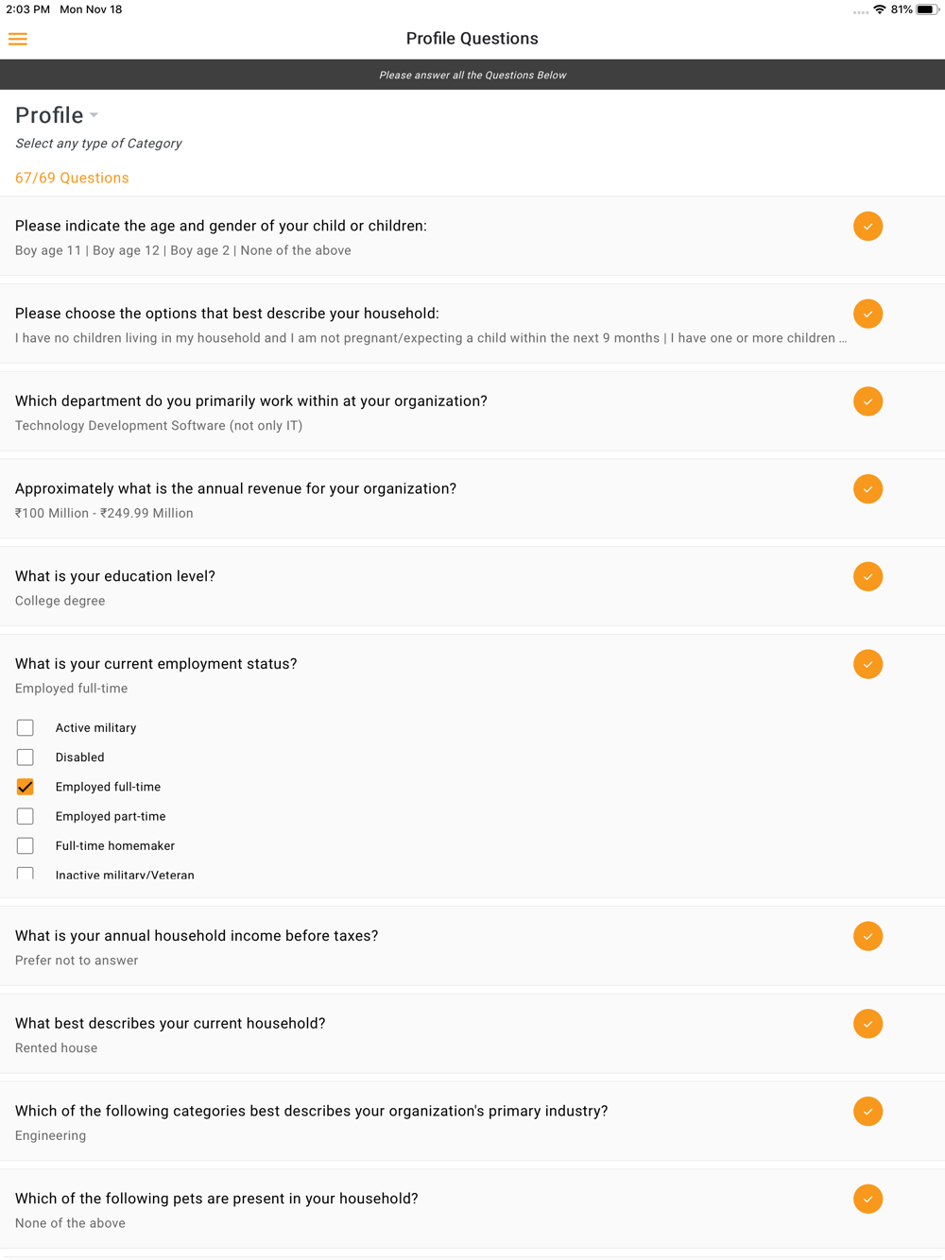This screenshot has width=945, height=1260.
Task: Tap checkmark icon for pets question
Action: pyautogui.click(x=868, y=1199)
